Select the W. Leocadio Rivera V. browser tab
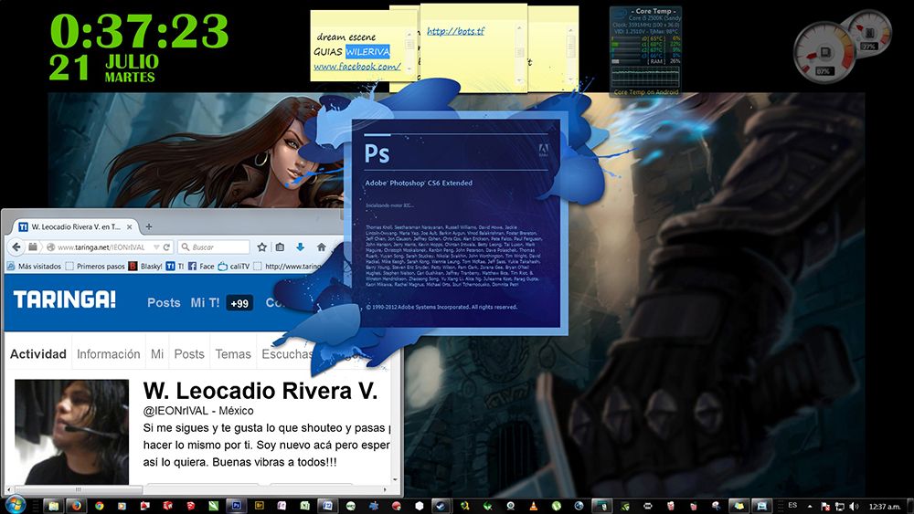The width and height of the screenshot is (914, 514). [75, 226]
